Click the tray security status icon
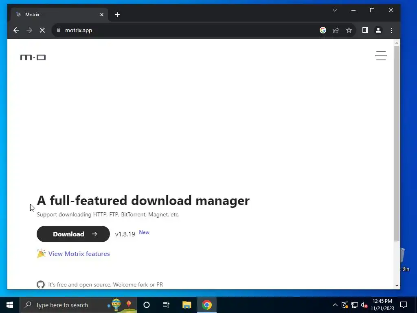 [x=345, y=305]
